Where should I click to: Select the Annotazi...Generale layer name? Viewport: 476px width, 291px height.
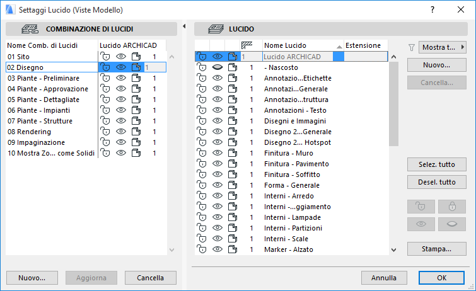296,89
